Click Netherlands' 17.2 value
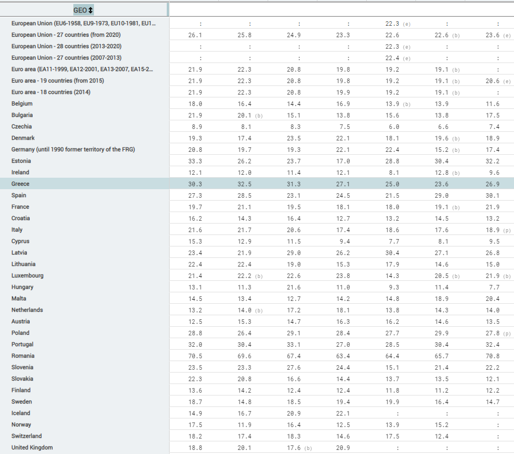Viewport: 514px width, 454px height. 294,311
